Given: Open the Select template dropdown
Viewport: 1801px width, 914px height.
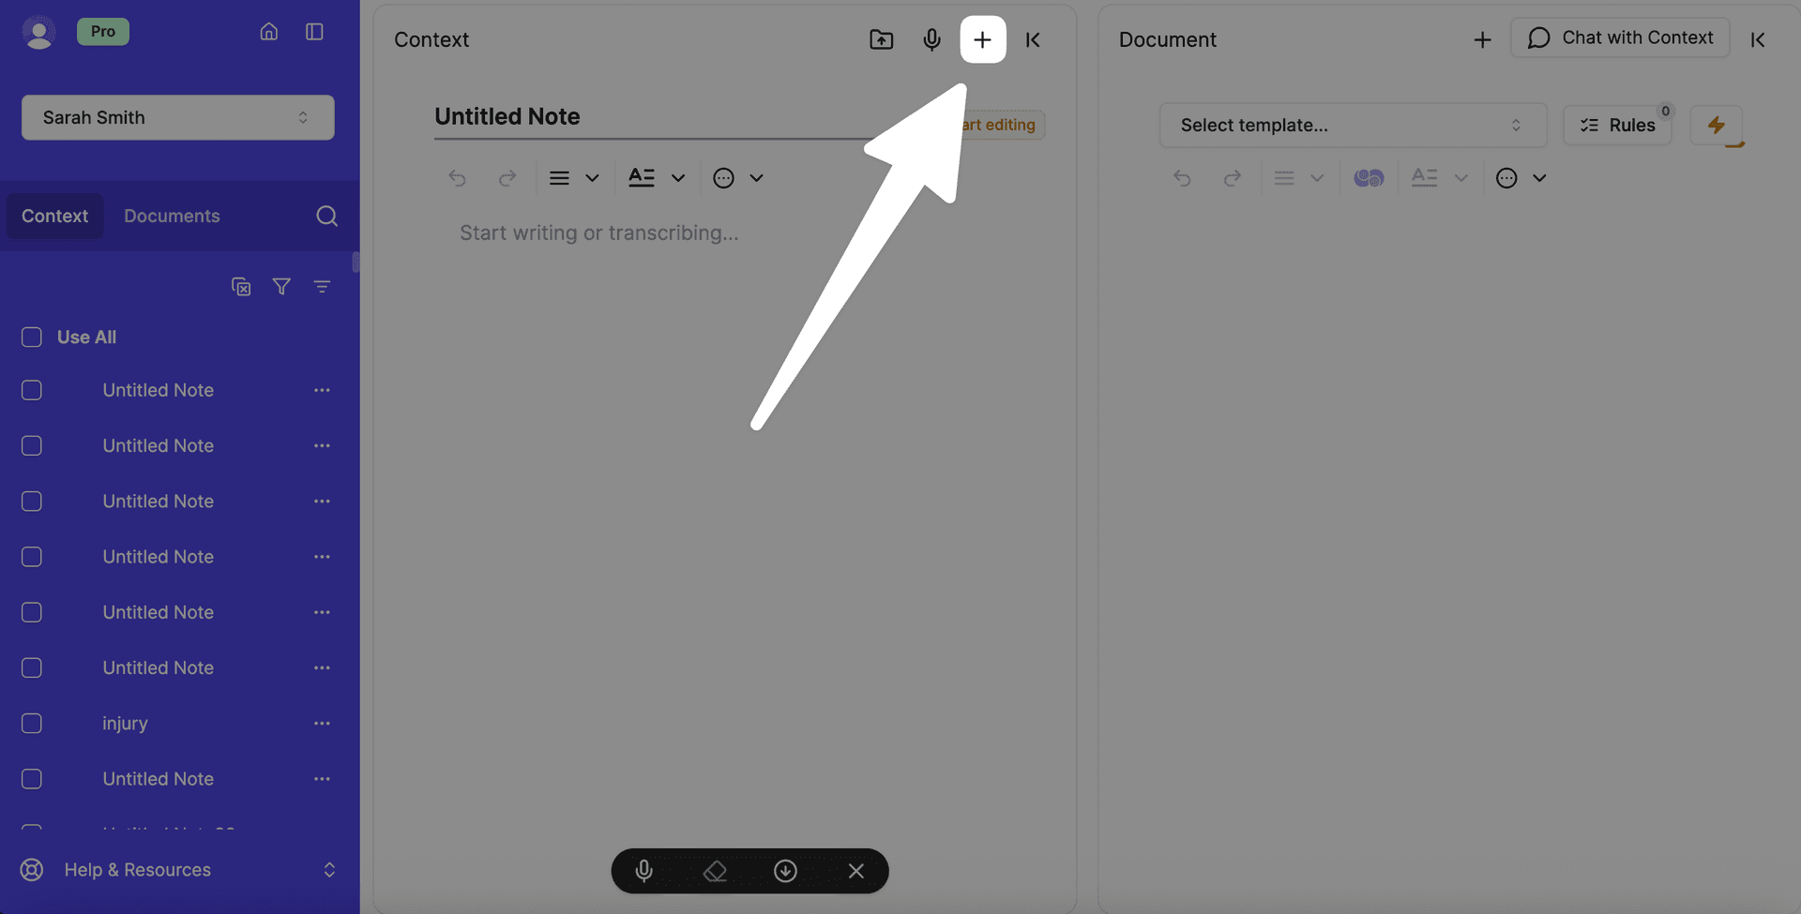Looking at the screenshot, I should [x=1354, y=125].
